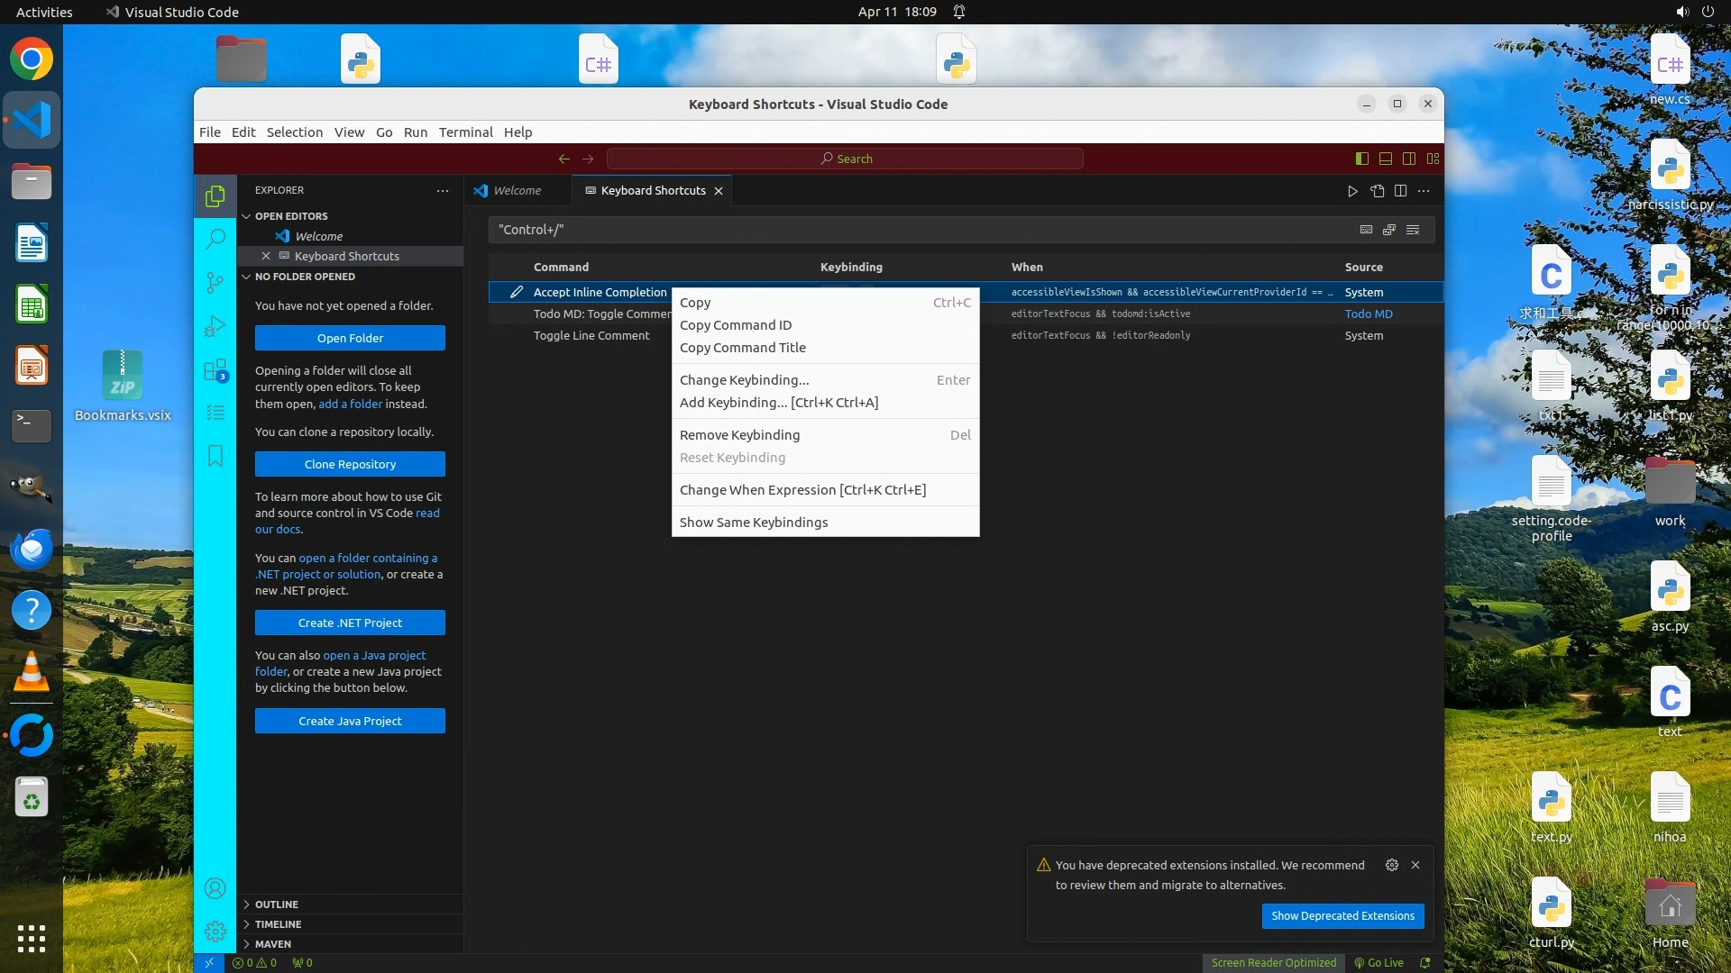The width and height of the screenshot is (1731, 973).
Task: Click Record Keys icon in search box
Action: (1366, 230)
